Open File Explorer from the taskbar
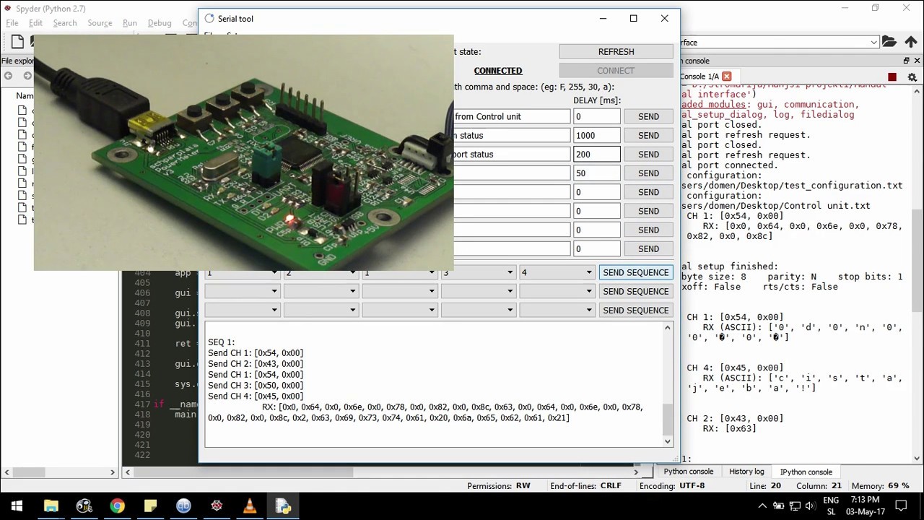 coord(51,506)
